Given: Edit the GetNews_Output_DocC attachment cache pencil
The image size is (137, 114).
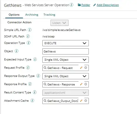Looking at the screenshot, I should pos(81,101).
